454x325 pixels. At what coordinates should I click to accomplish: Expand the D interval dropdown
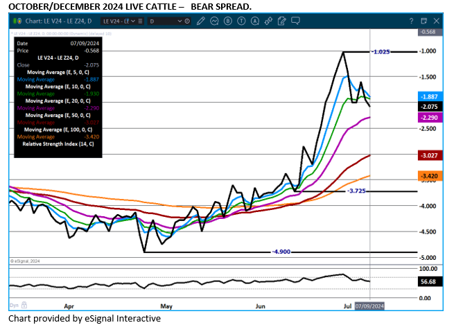point(179,21)
